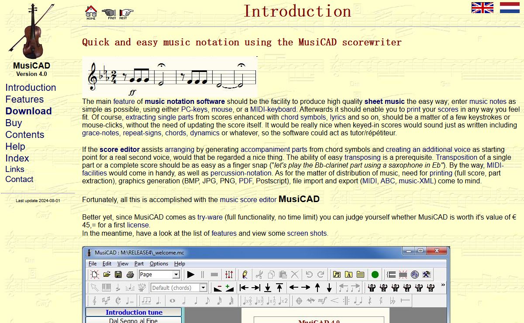Follow the 'music notation software' link
Screen dimensions: 524x323
tap(185, 101)
